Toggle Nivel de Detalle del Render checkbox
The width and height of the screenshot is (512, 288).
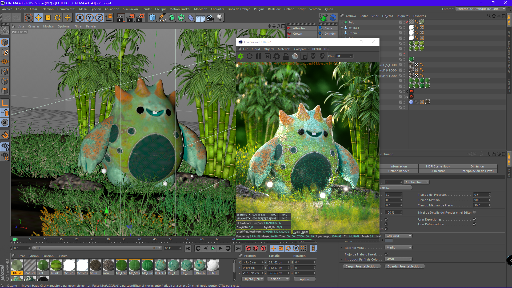pos(474,212)
